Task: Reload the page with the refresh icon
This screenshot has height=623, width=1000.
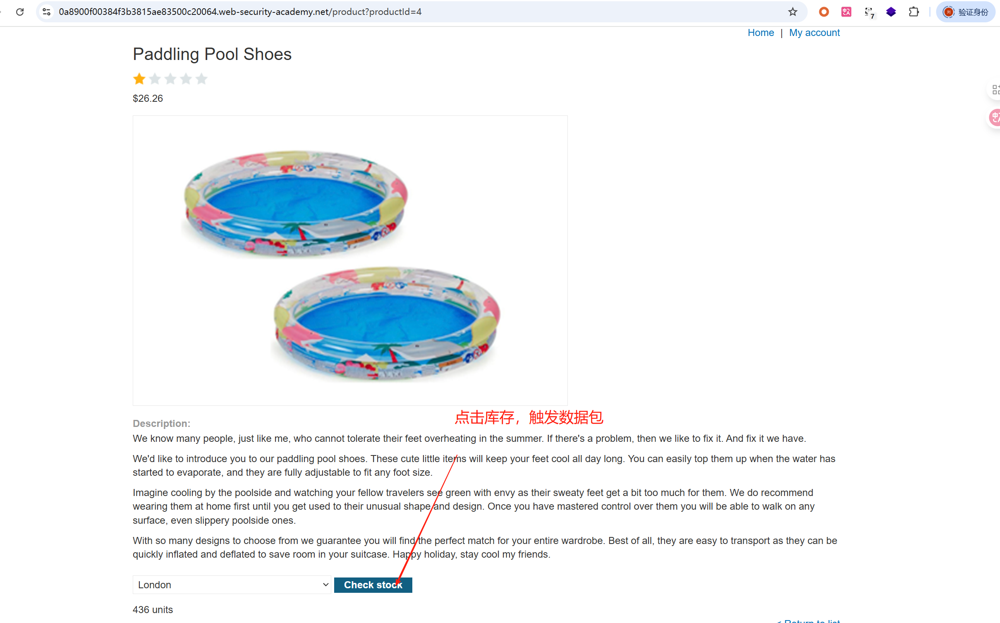Action: 20,12
